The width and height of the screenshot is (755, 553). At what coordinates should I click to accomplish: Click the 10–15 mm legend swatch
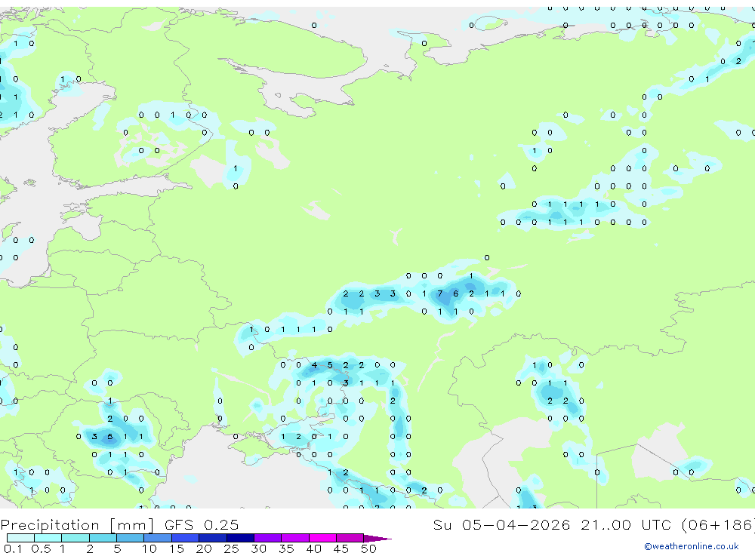click(158, 538)
